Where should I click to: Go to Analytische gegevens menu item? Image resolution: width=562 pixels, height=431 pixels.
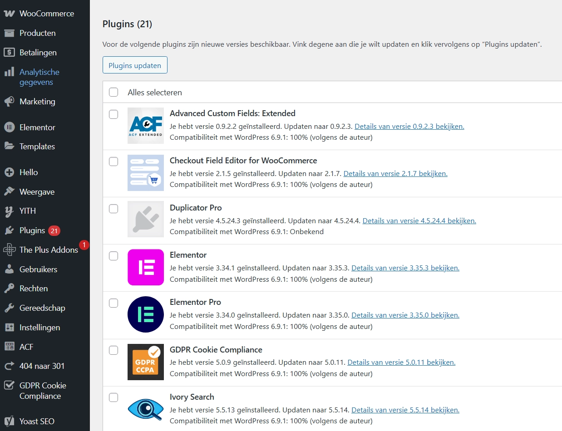[39, 77]
